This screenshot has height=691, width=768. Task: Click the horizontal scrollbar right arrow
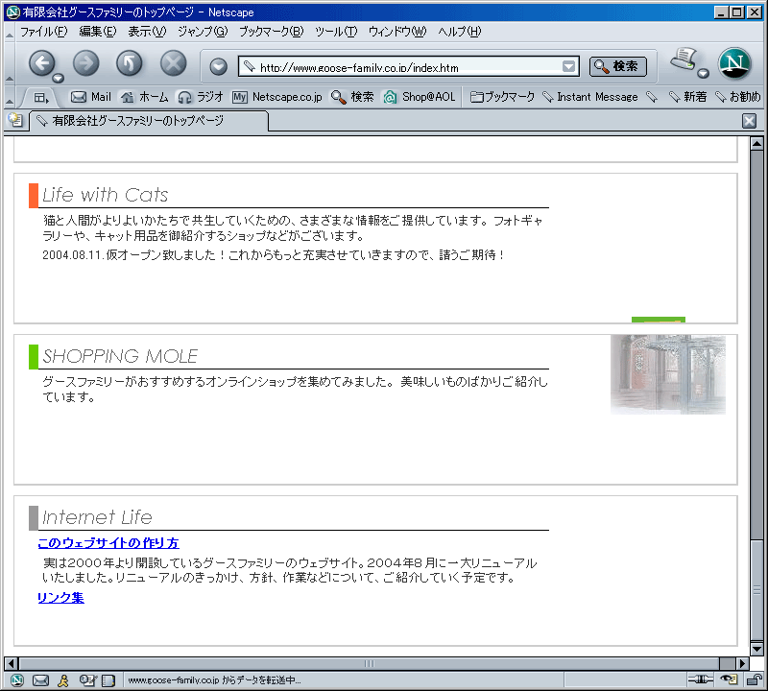[742, 663]
